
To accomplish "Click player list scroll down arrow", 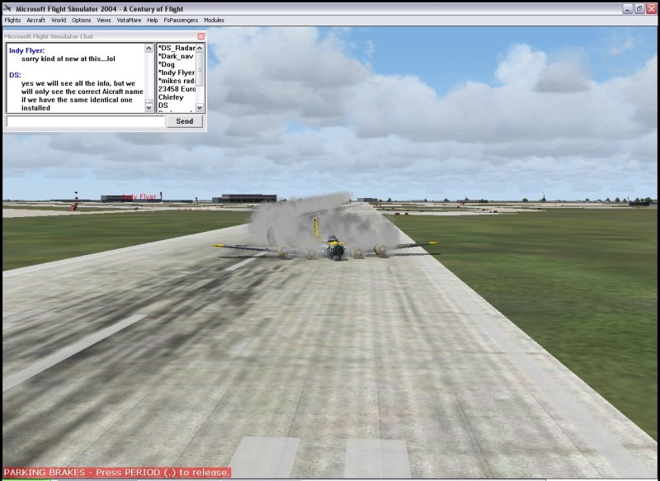I will (x=200, y=108).
